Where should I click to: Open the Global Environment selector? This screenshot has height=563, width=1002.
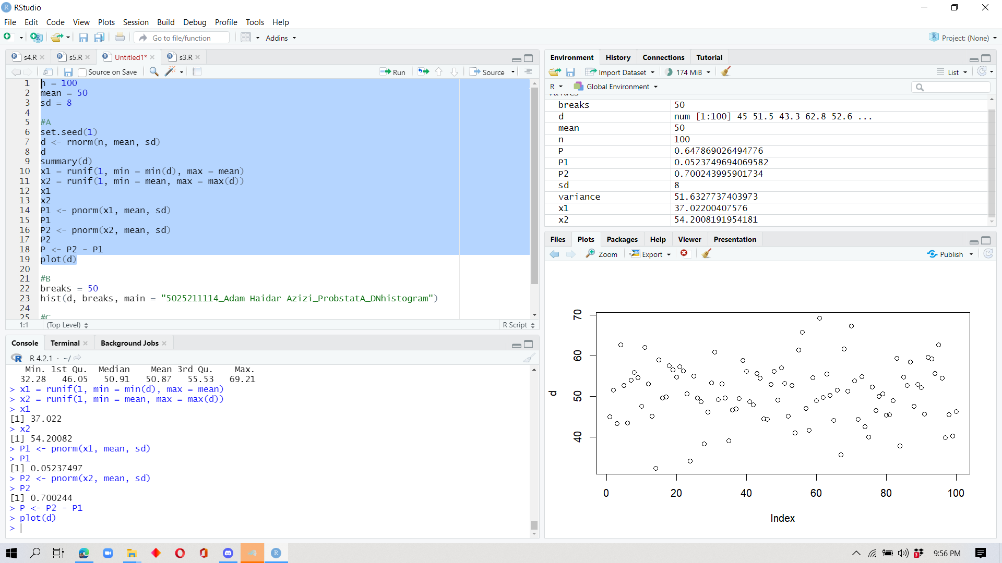click(616, 87)
